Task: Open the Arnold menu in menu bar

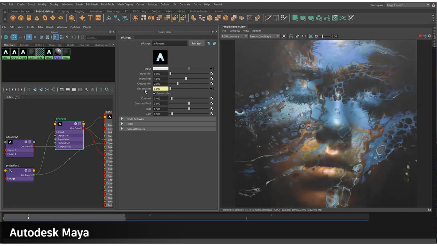Action: click(x=217, y=4)
